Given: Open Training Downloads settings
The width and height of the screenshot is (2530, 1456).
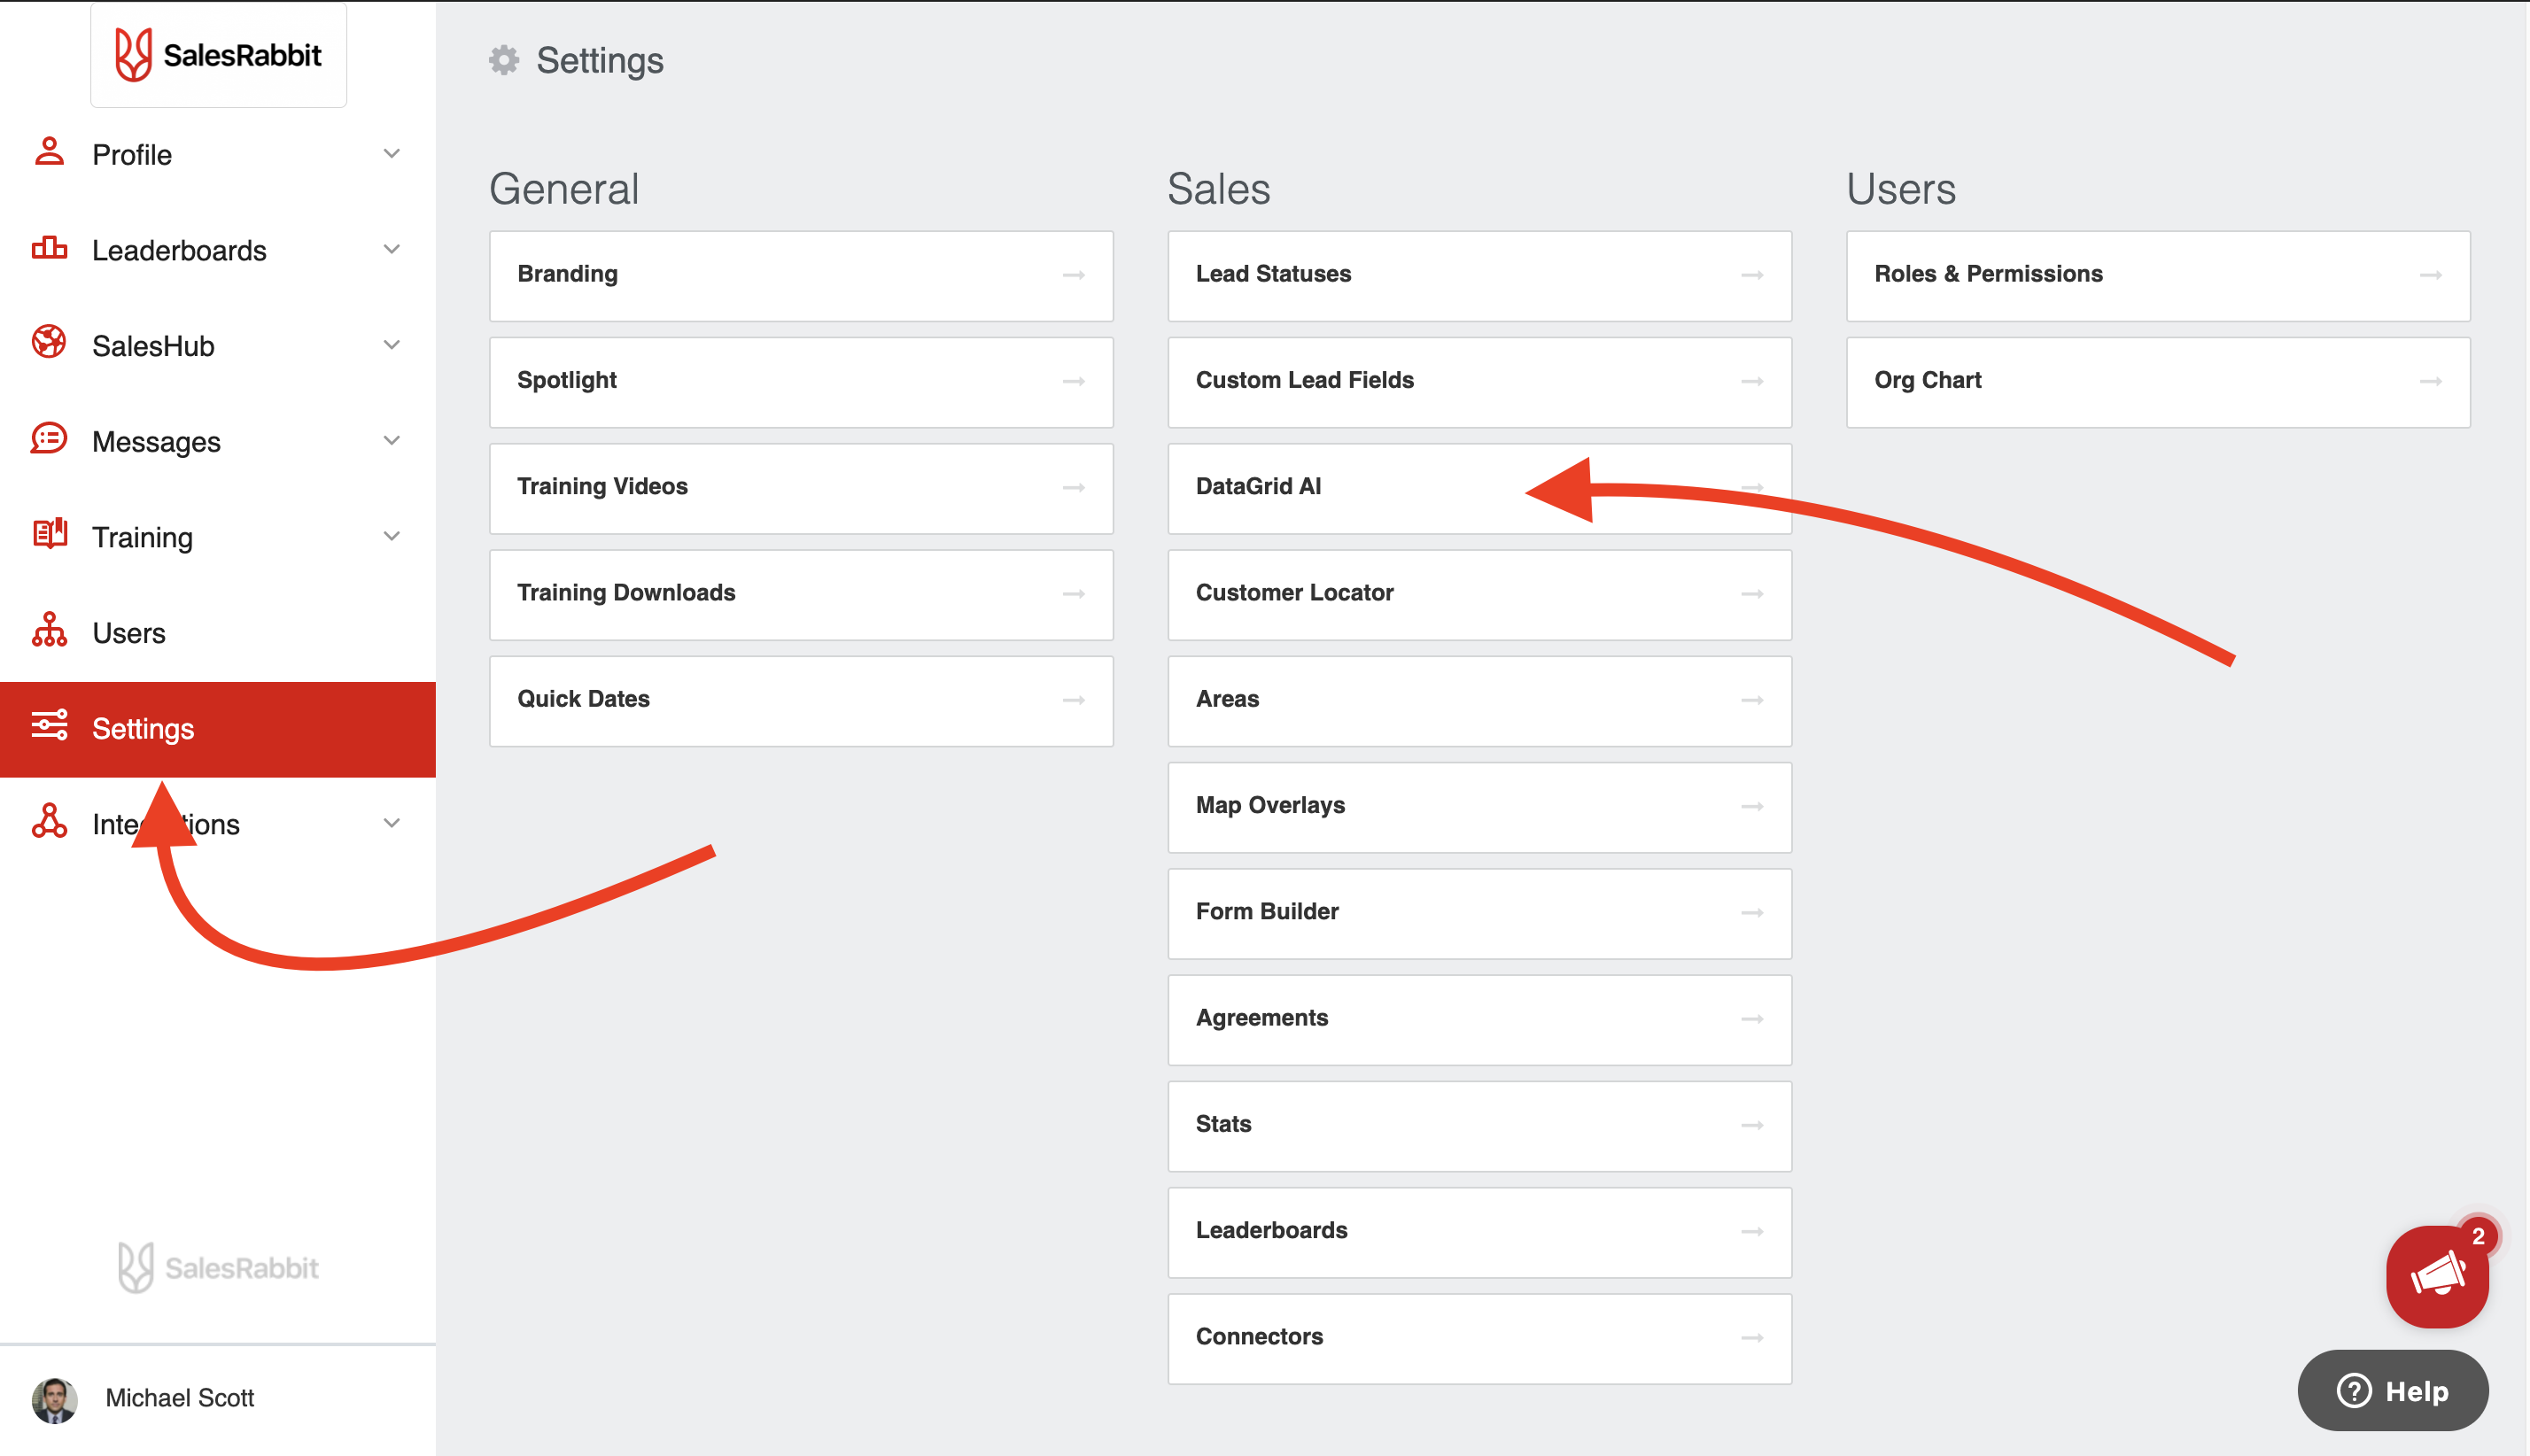Looking at the screenshot, I should pyautogui.click(x=801, y=595).
